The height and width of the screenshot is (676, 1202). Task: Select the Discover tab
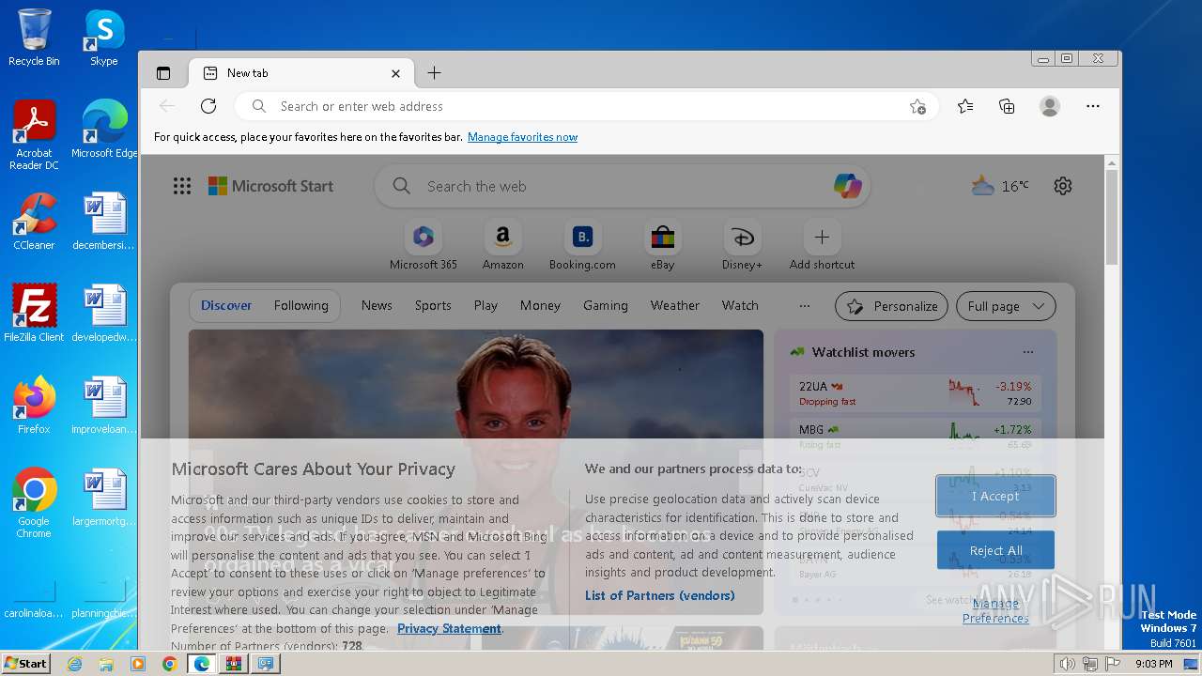tap(226, 305)
